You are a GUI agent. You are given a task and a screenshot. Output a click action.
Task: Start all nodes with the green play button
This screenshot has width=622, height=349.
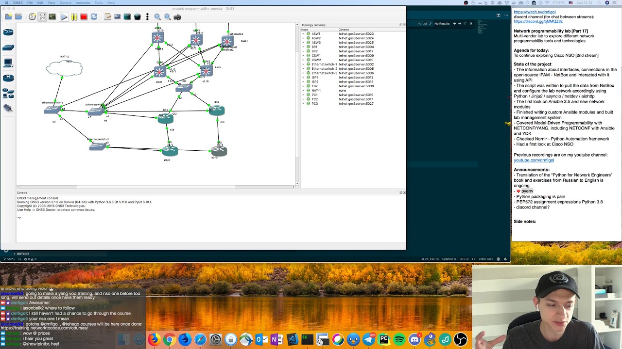tap(64, 17)
